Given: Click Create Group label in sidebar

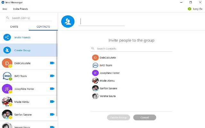Looking at the screenshot, I should [22, 50].
